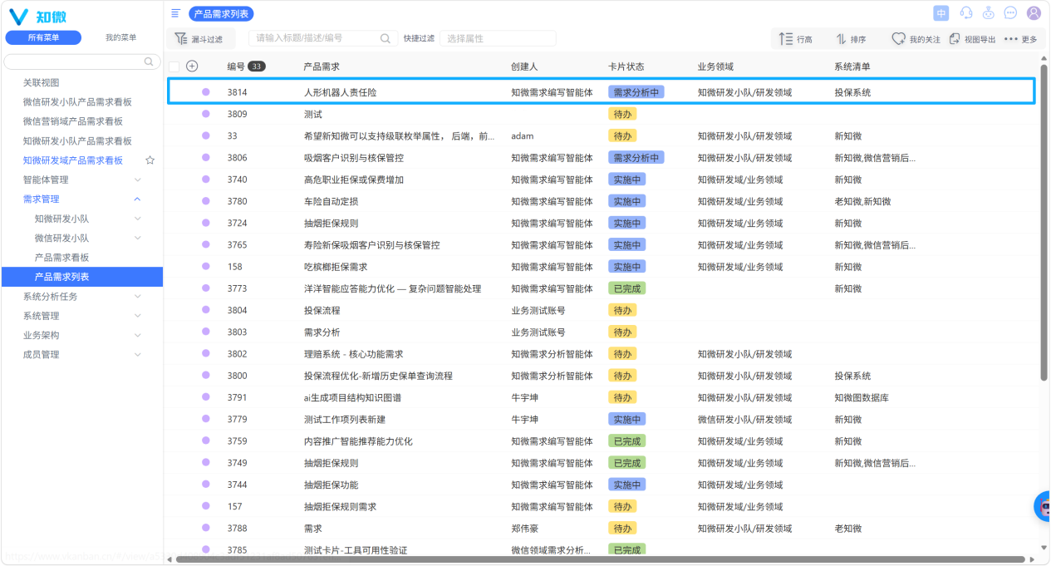The image size is (1051, 566).
Task: Click purple dot of row 3814
Action: coord(206,92)
